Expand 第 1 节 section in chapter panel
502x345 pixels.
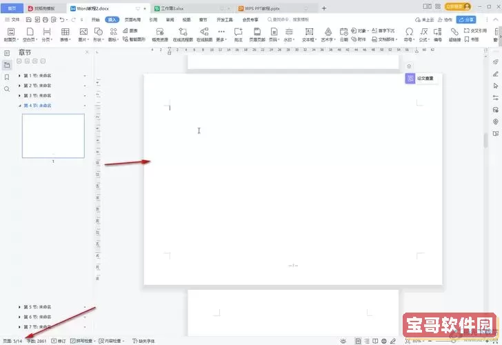click(x=20, y=76)
